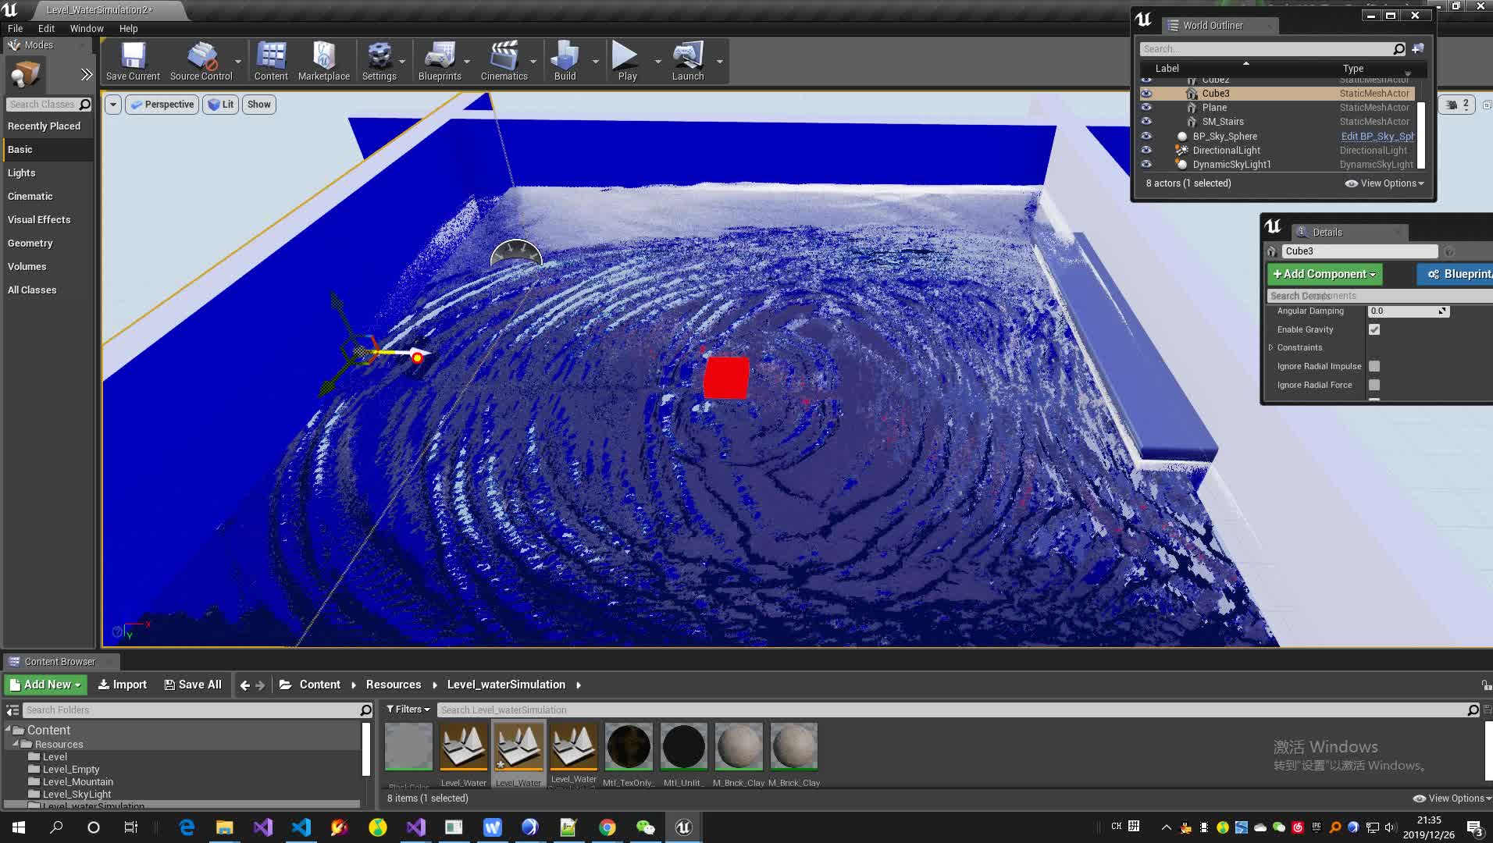Check Ignore Radial Impulse checkbox
The width and height of the screenshot is (1493, 843).
1374,366
